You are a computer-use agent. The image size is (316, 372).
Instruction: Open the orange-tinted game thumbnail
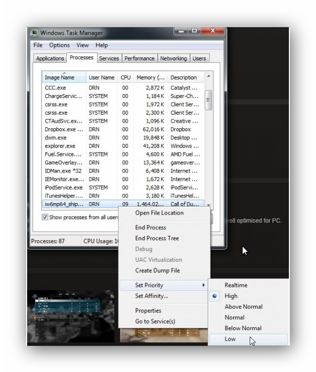pos(164,335)
